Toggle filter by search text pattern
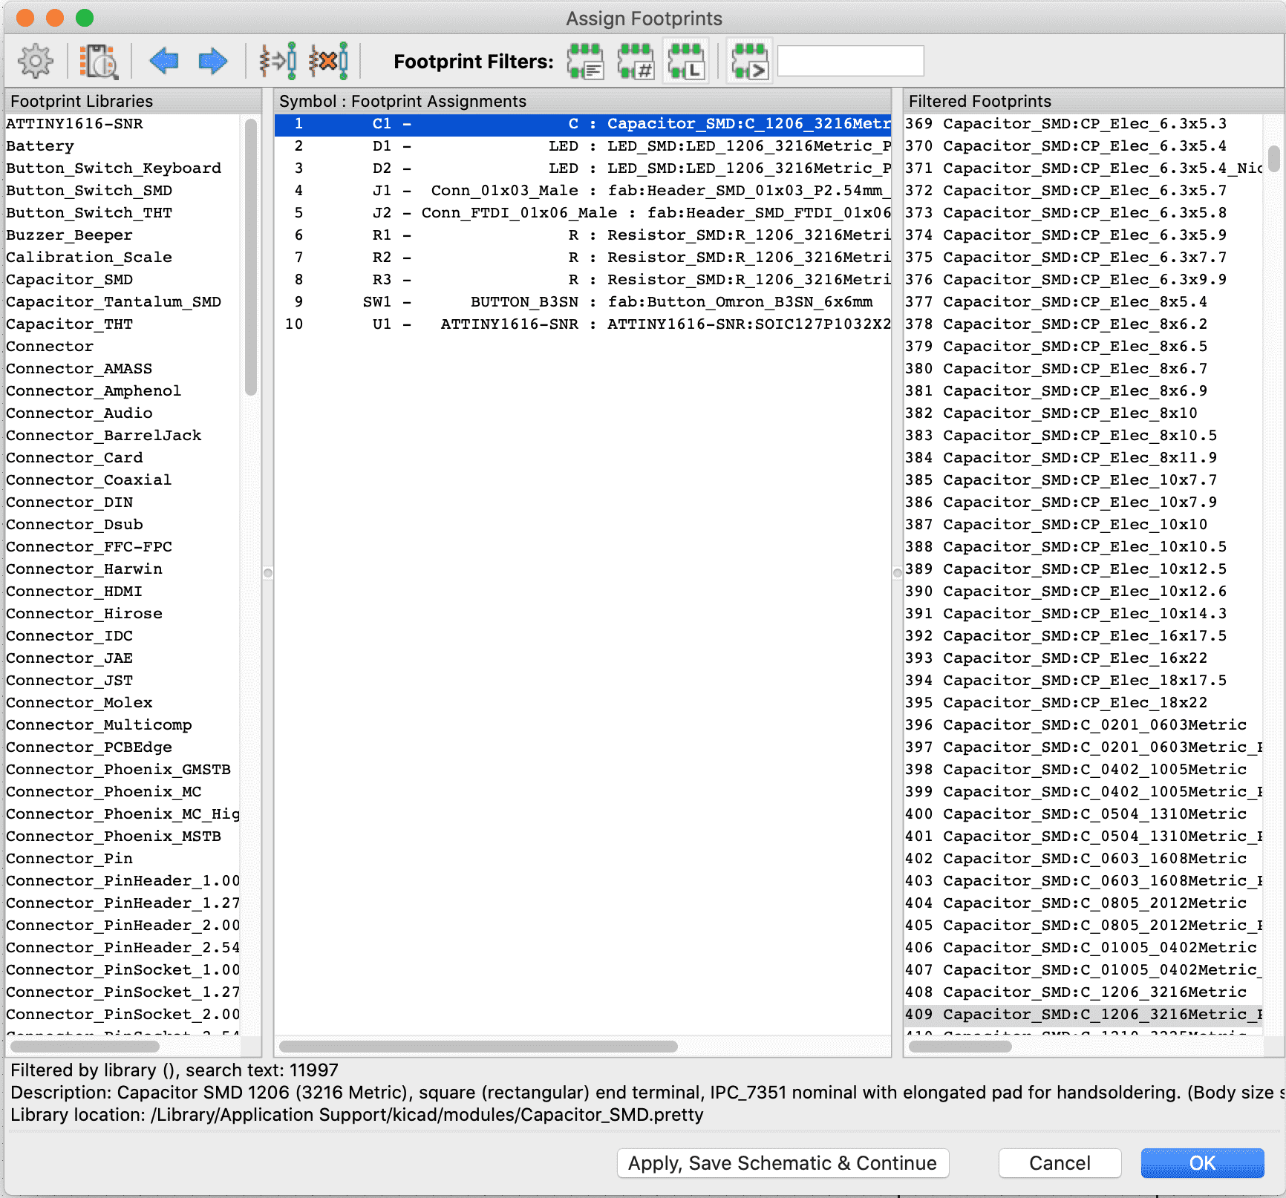Screen dimensions: 1286x1198 [x=749, y=61]
